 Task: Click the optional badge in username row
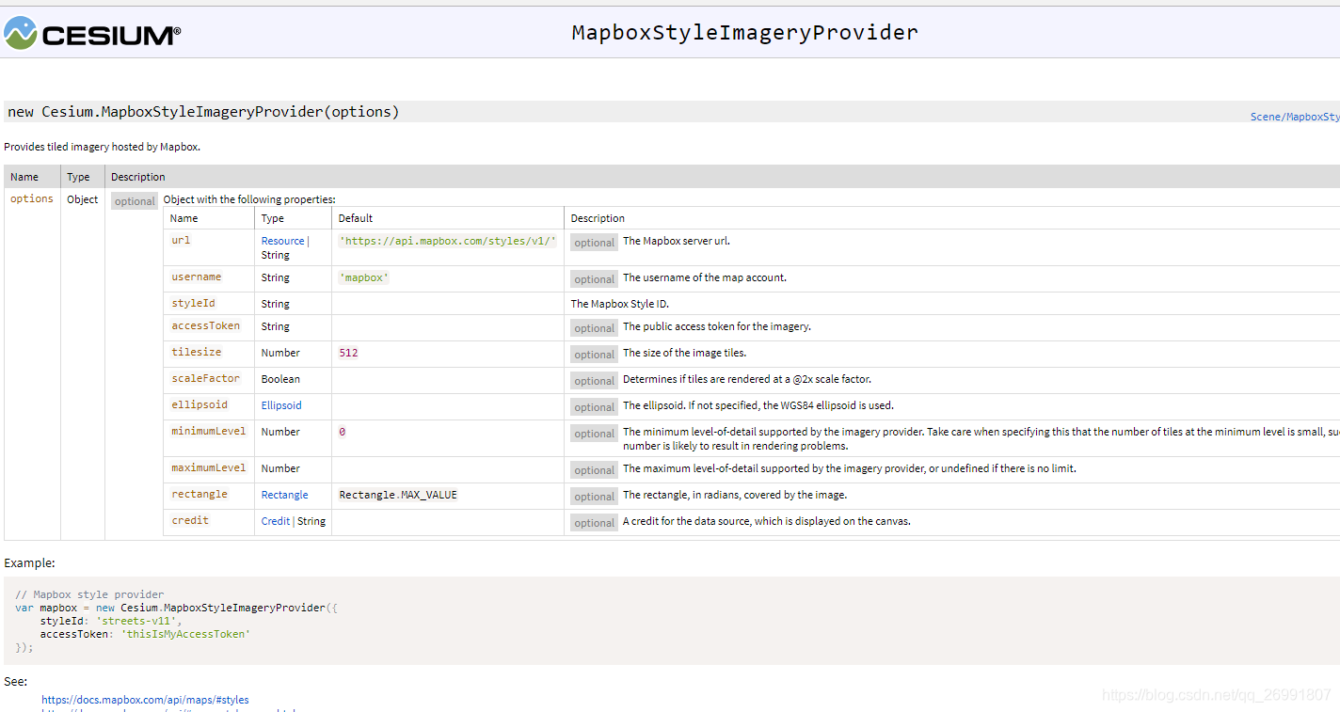tap(595, 279)
